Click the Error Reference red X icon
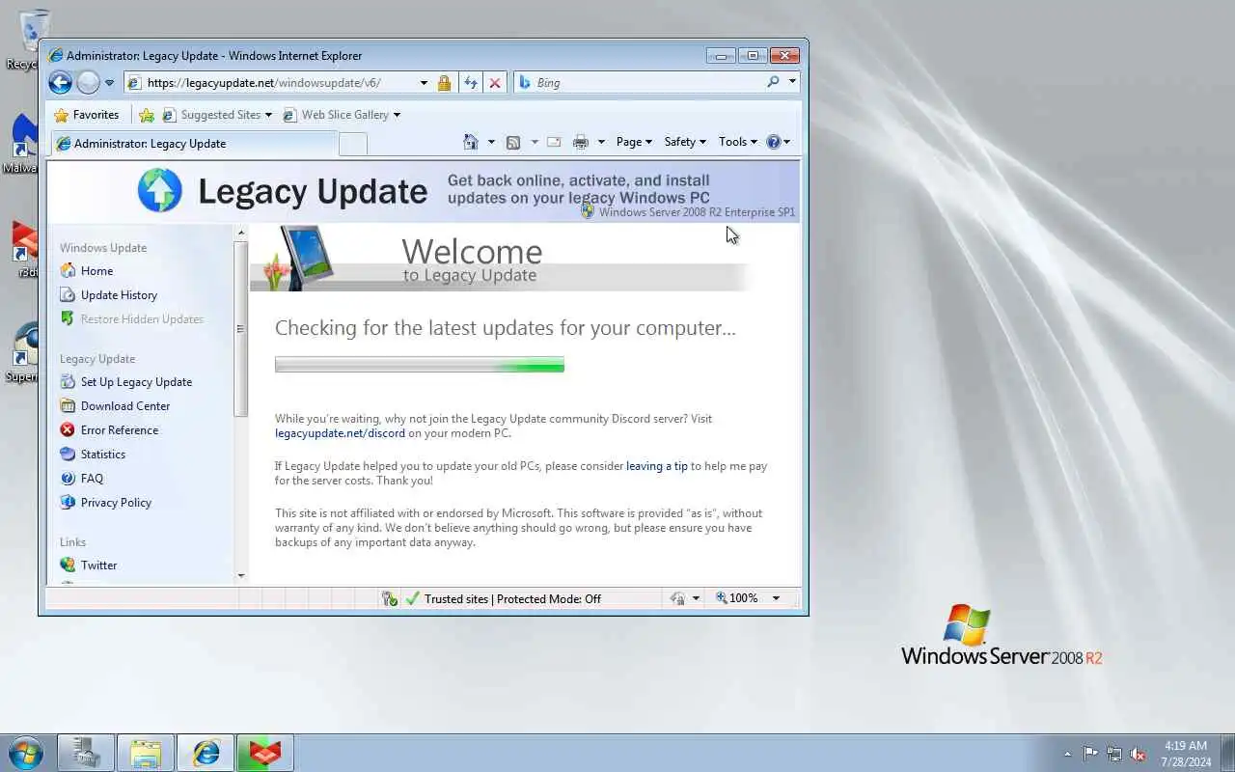Viewport: 1235px width, 772px height. pos(68,430)
